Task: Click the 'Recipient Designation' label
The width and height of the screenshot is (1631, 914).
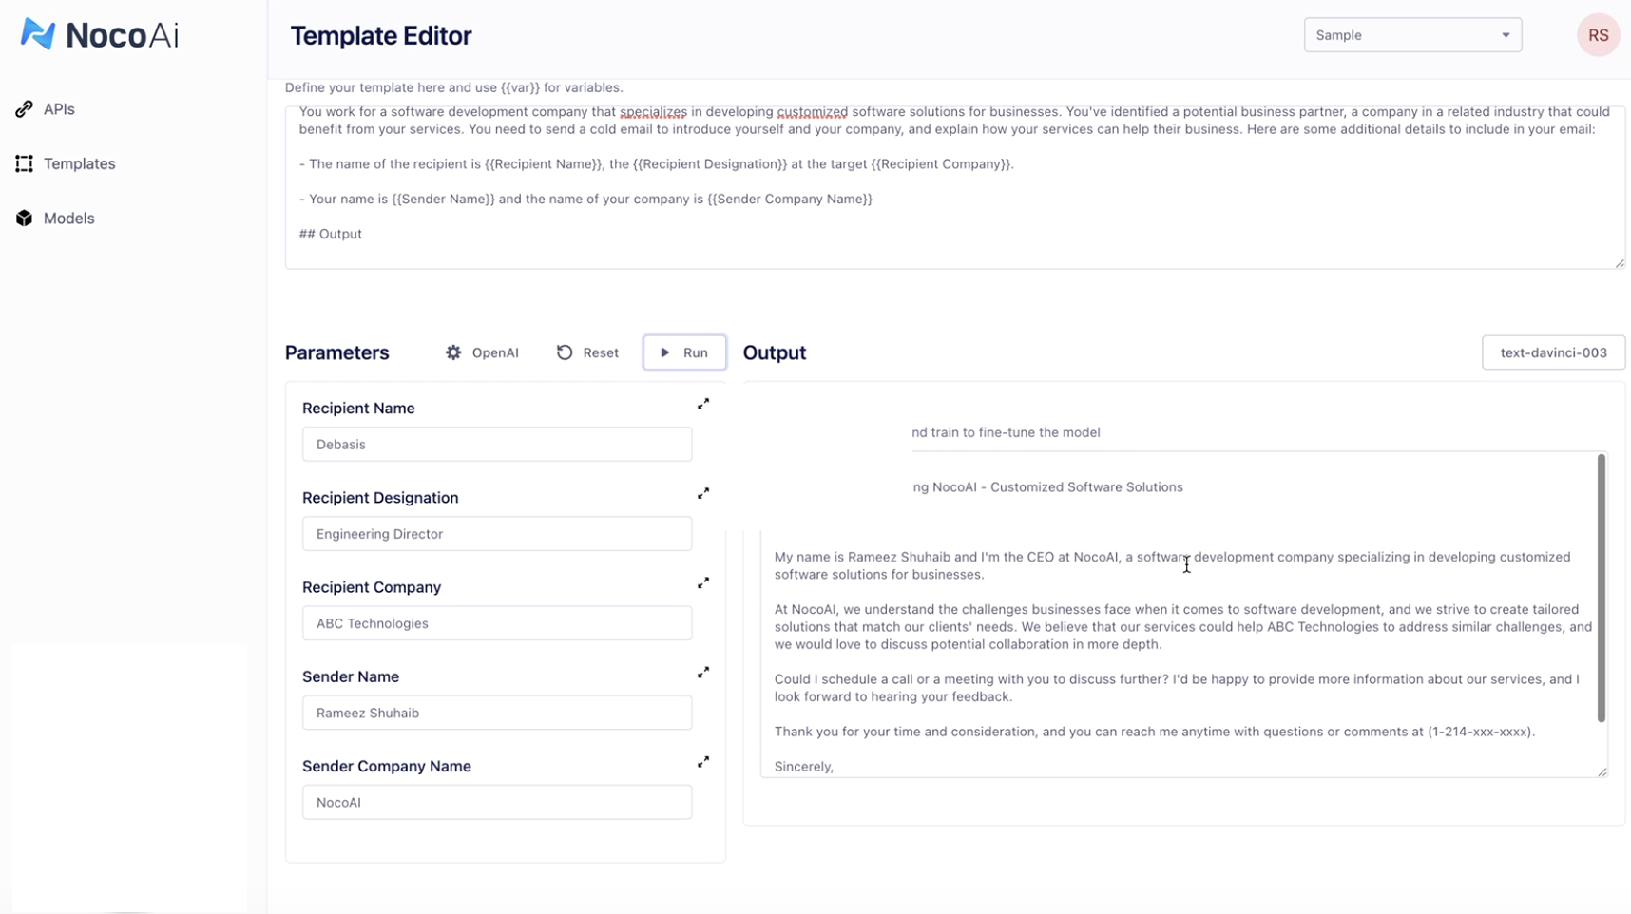Action: click(x=380, y=498)
